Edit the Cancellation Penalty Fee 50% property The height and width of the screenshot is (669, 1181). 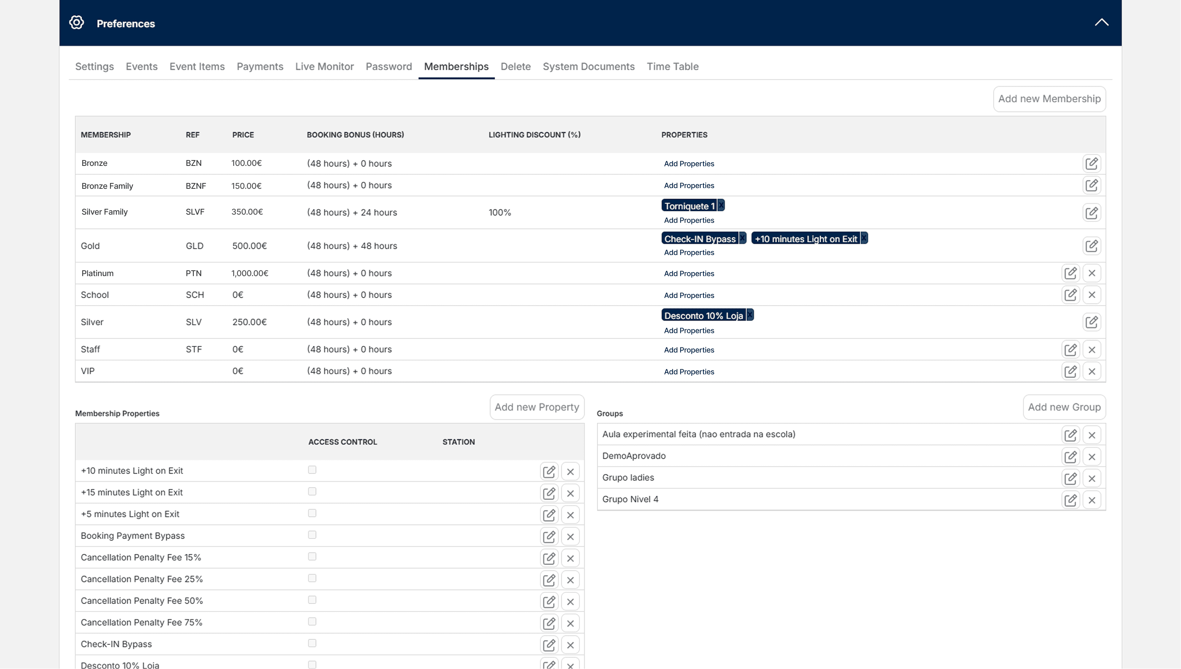click(549, 601)
